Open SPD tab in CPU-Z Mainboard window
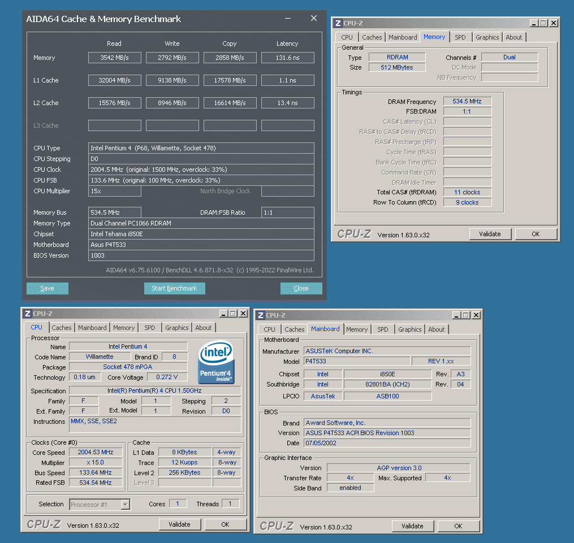574x543 pixels. (x=382, y=329)
